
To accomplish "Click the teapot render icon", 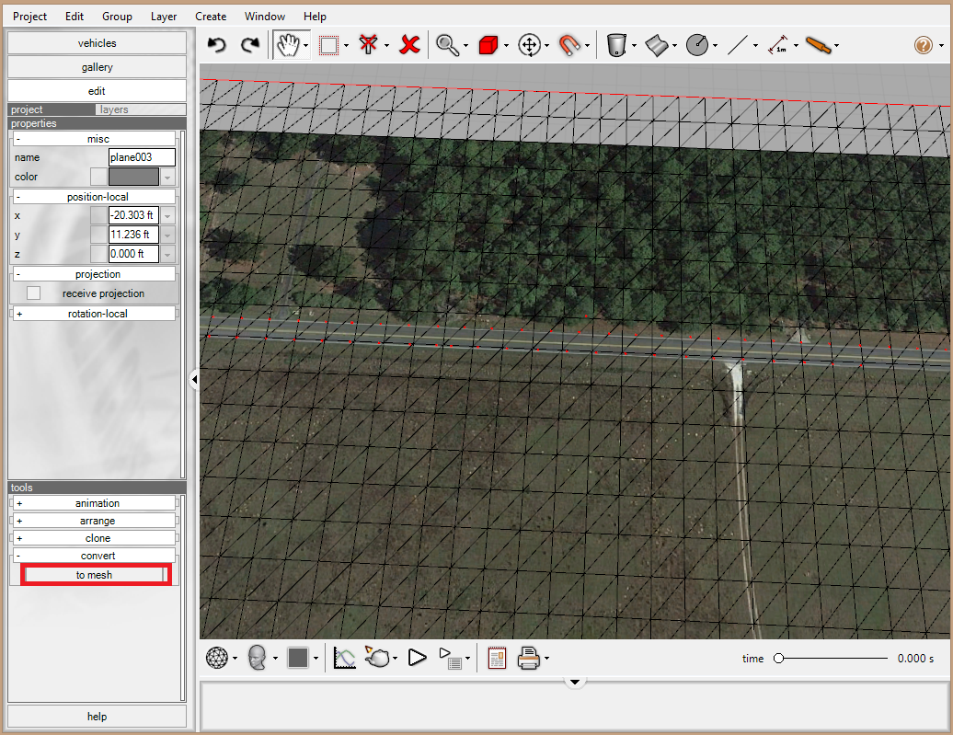I will pyautogui.click(x=377, y=657).
